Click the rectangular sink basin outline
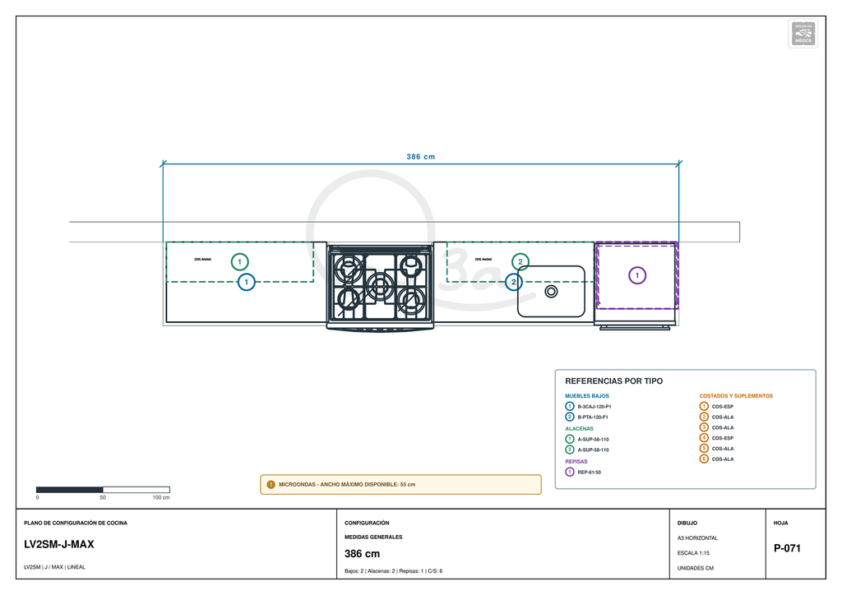The height and width of the screenshot is (595, 842). 551,291
